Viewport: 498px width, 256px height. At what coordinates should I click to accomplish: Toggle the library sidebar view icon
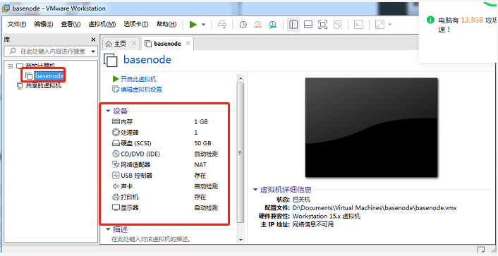coord(293,25)
